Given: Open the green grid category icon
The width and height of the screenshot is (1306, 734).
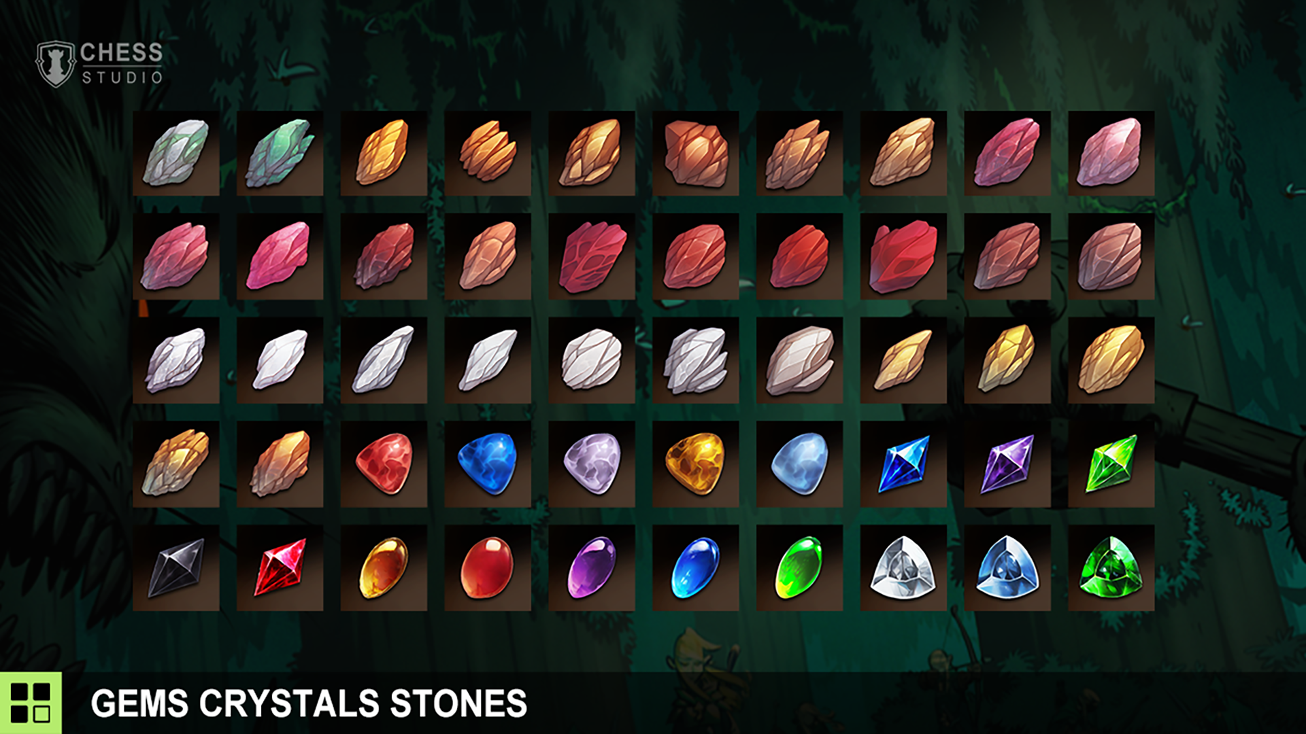Looking at the screenshot, I should pyautogui.click(x=31, y=703).
